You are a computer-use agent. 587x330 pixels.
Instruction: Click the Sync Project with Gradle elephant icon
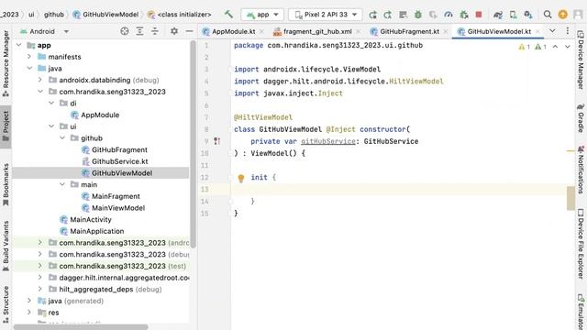coord(498,15)
